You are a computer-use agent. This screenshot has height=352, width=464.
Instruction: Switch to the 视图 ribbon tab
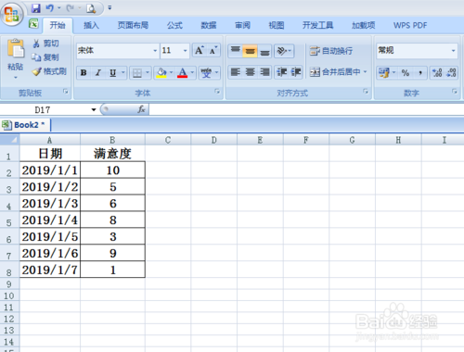pos(277,25)
